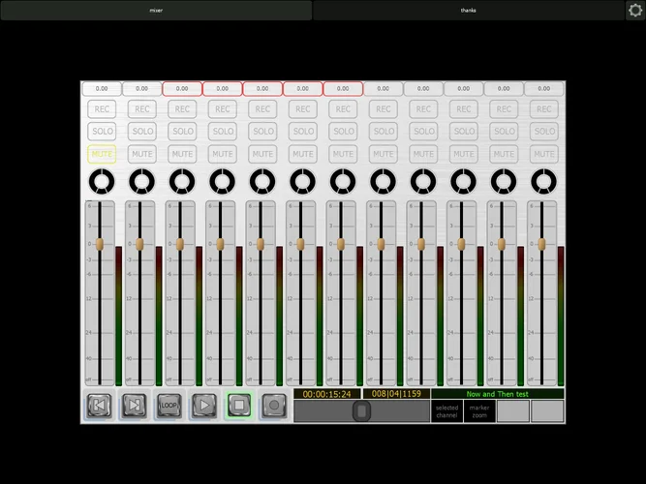The image size is (646, 484).
Task: Click the pan knob on channel 1
Action: click(x=101, y=180)
